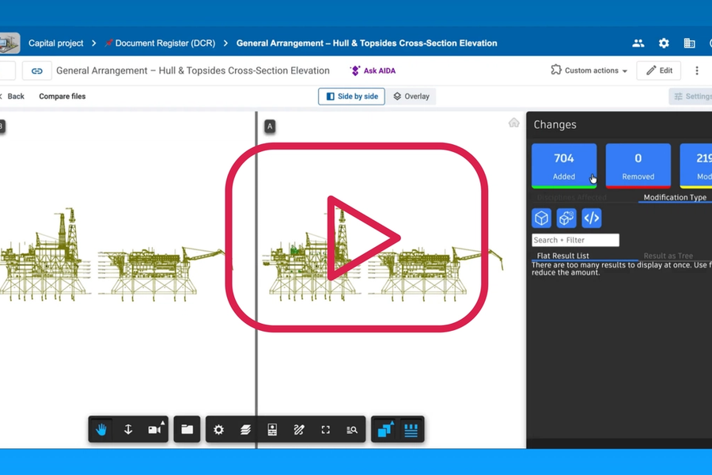The width and height of the screenshot is (712, 475).
Task: Select the Pan hand tool
Action: [101, 429]
